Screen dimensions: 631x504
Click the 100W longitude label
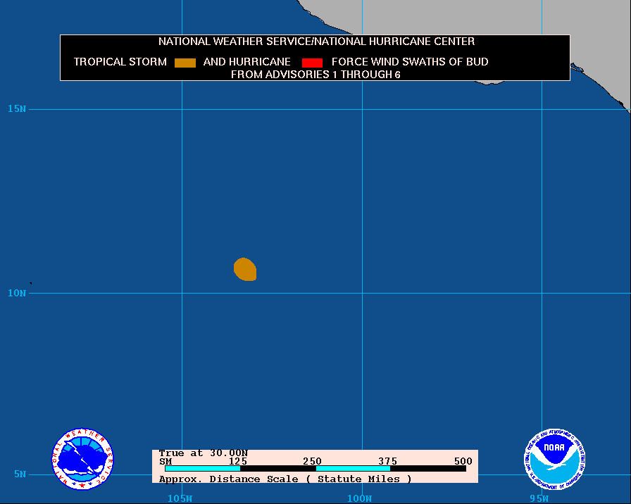click(x=359, y=499)
